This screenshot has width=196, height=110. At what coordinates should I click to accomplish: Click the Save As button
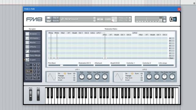[56, 21]
